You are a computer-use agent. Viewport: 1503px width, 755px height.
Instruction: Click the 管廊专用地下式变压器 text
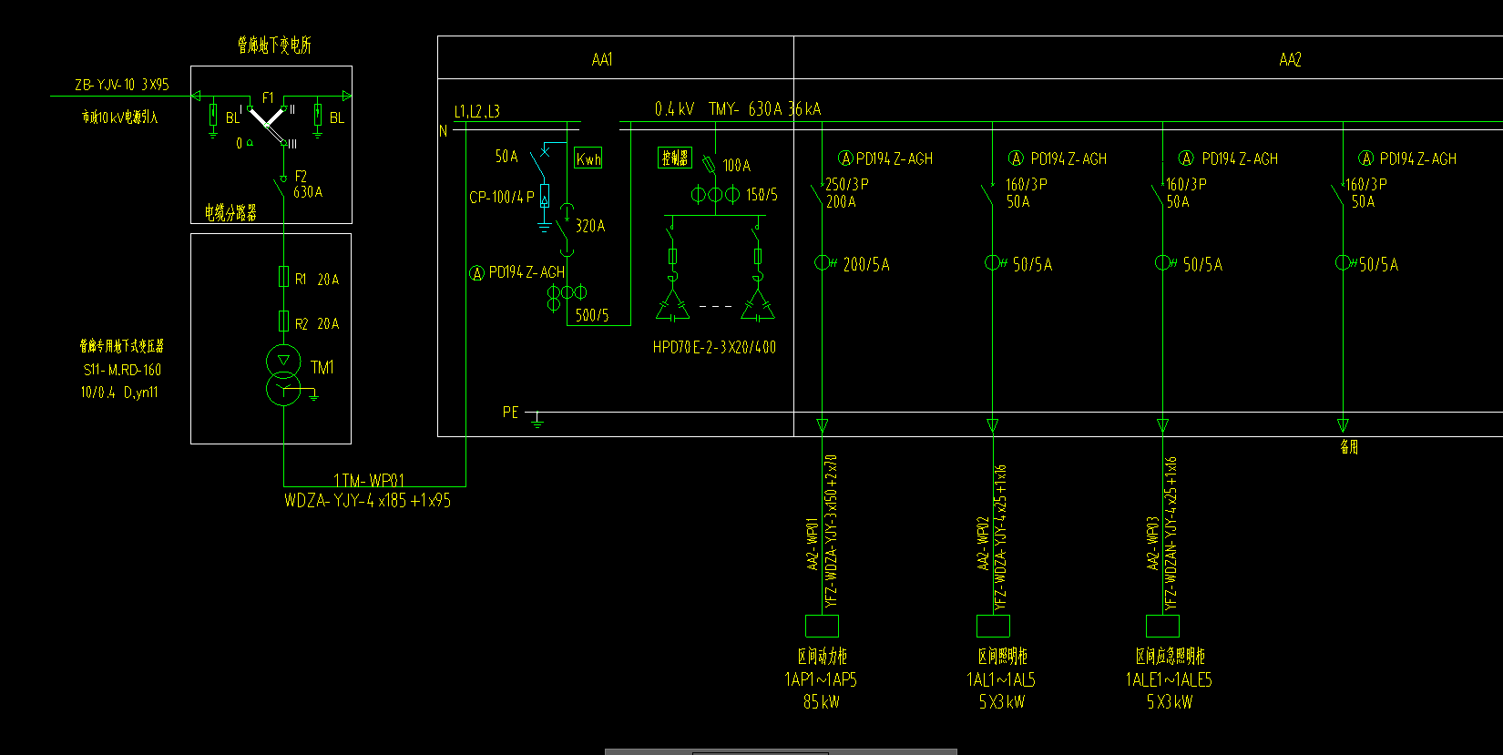click(121, 346)
